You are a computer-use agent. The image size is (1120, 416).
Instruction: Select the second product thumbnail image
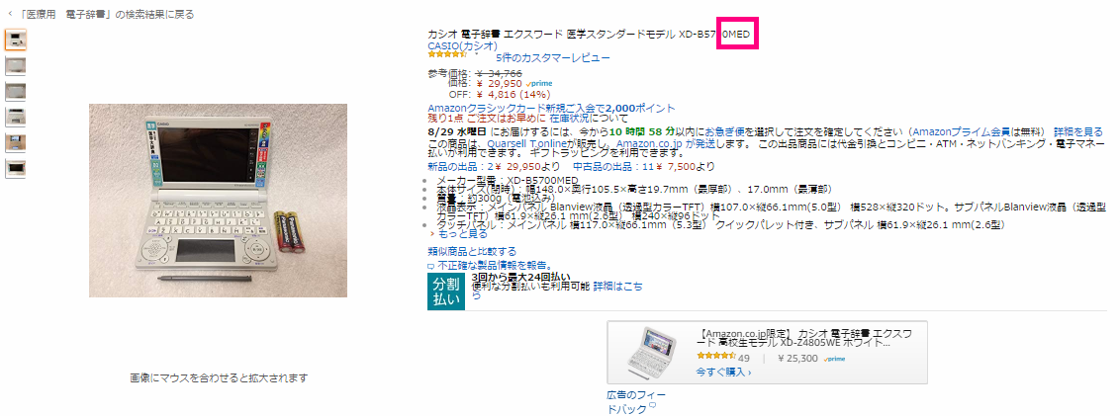pos(15,65)
